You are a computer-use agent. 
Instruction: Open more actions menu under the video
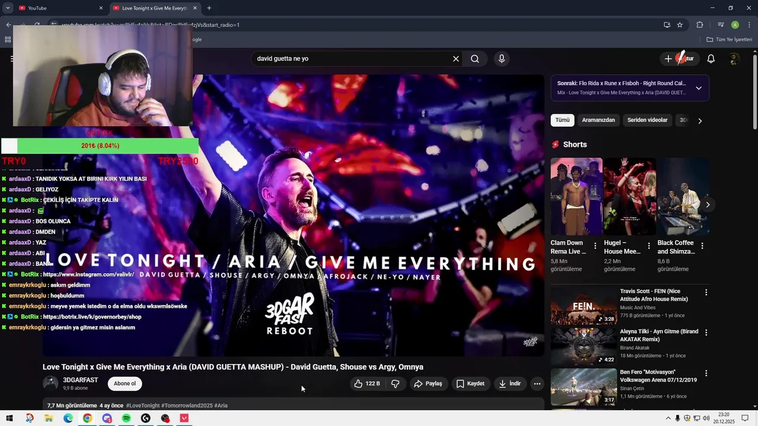pyautogui.click(x=537, y=383)
